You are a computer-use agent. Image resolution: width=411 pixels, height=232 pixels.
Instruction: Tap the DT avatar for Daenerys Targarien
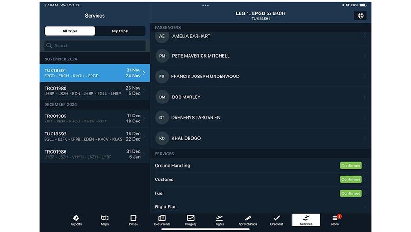pyautogui.click(x=162, y=118)
